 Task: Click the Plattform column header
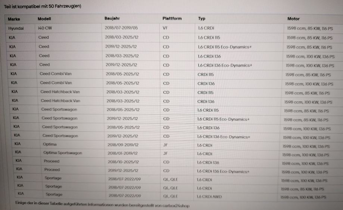pyautogui.click(x=172, y=18)
